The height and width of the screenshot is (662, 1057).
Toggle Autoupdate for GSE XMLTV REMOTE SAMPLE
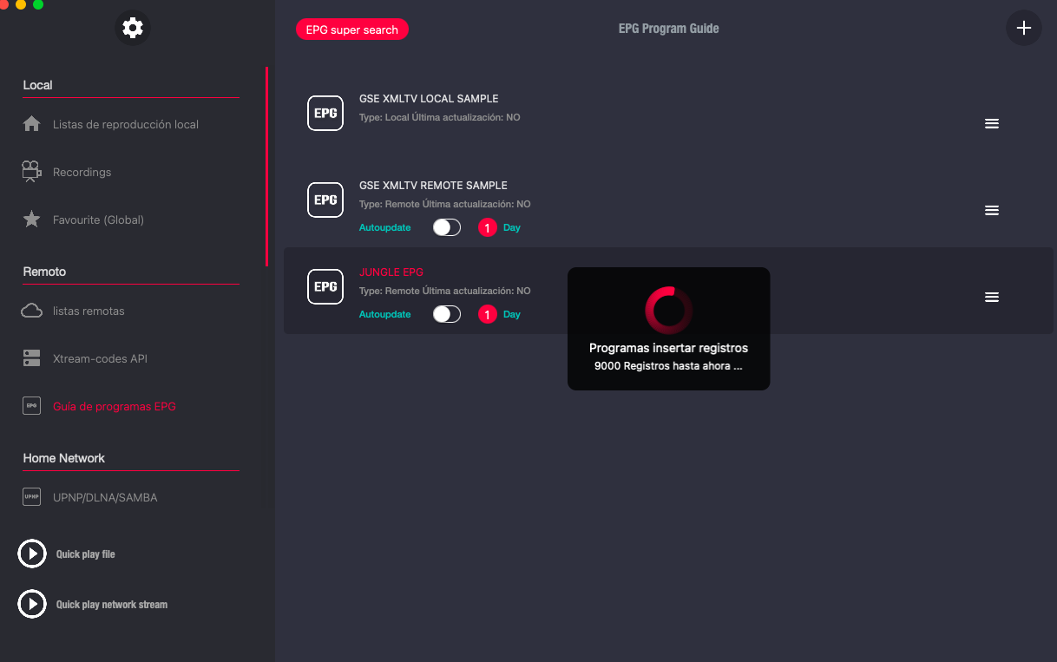click(447, 227)
